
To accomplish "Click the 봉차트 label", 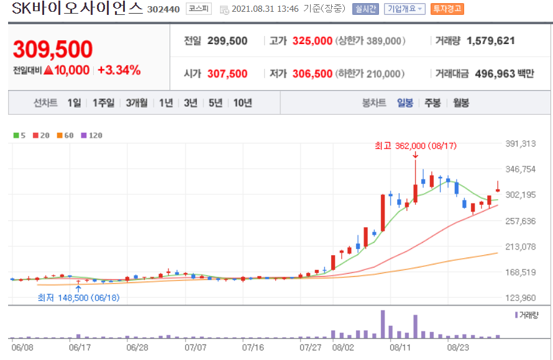I will tap(374, 103).
